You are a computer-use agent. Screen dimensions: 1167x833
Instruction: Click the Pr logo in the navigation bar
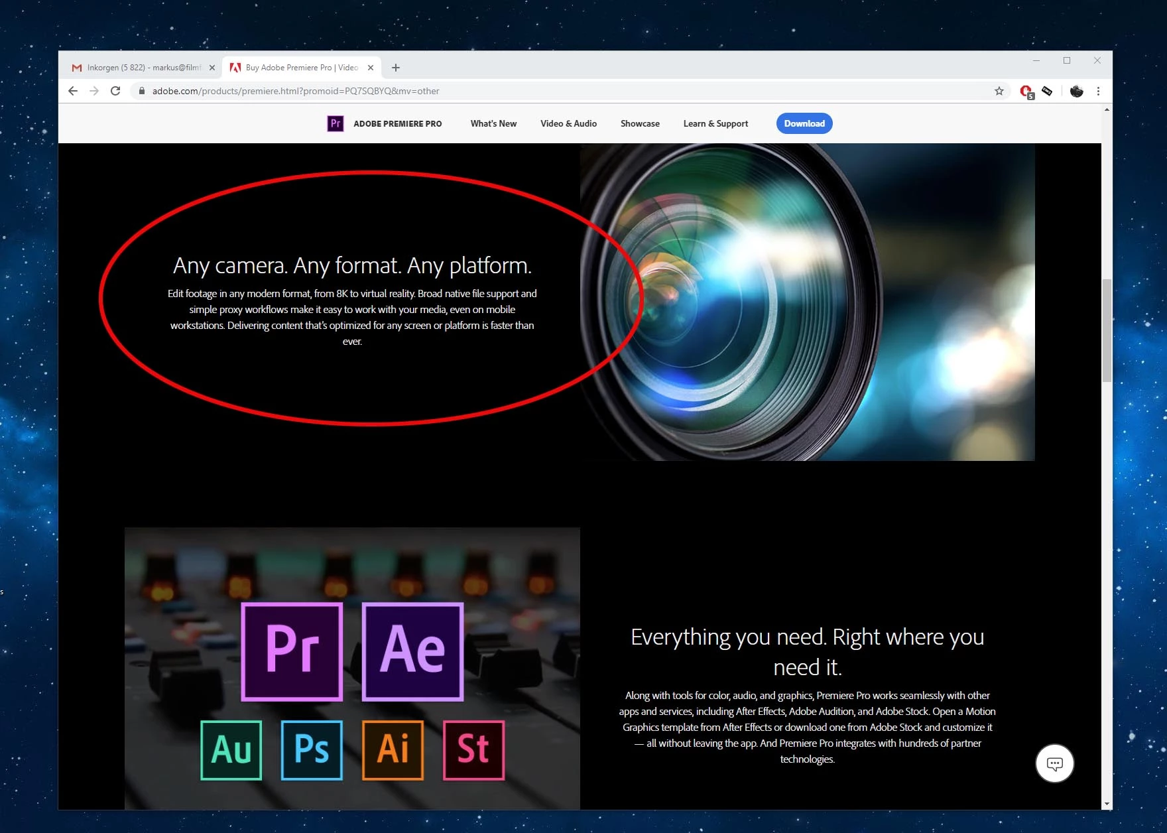(336, 123)
